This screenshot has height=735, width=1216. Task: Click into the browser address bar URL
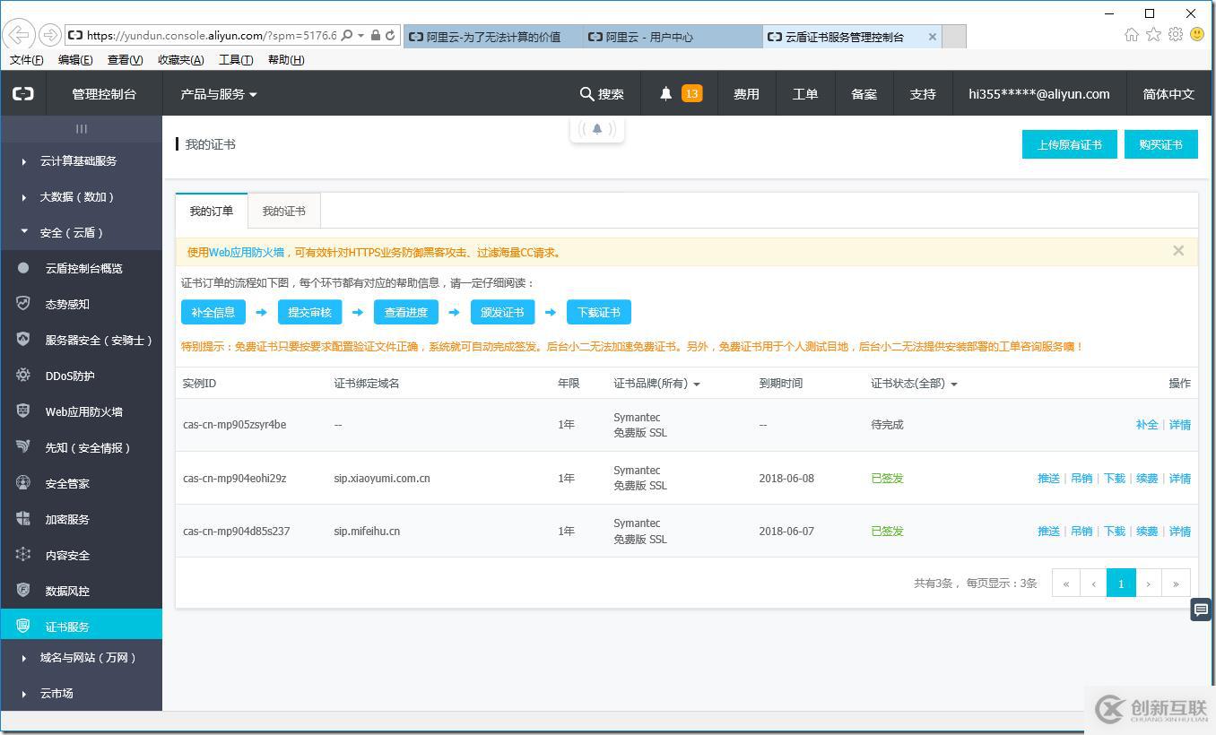212,36
